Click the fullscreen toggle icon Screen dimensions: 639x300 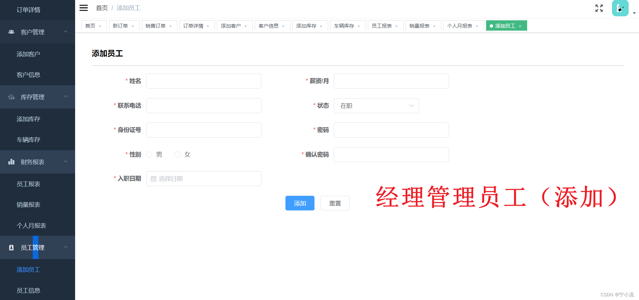click(599, 8)
